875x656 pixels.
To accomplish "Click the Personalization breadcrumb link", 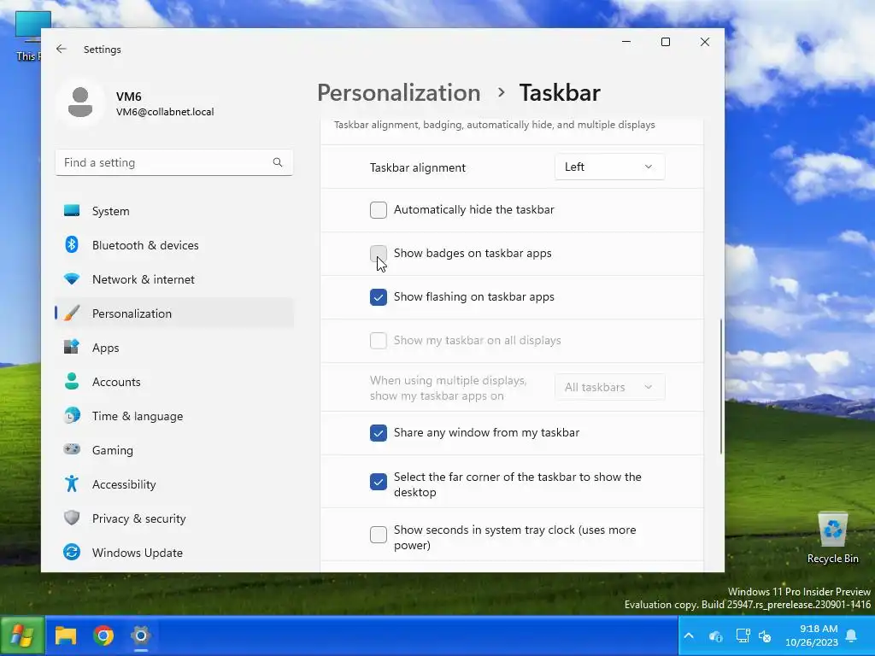I will coord(398,92).
